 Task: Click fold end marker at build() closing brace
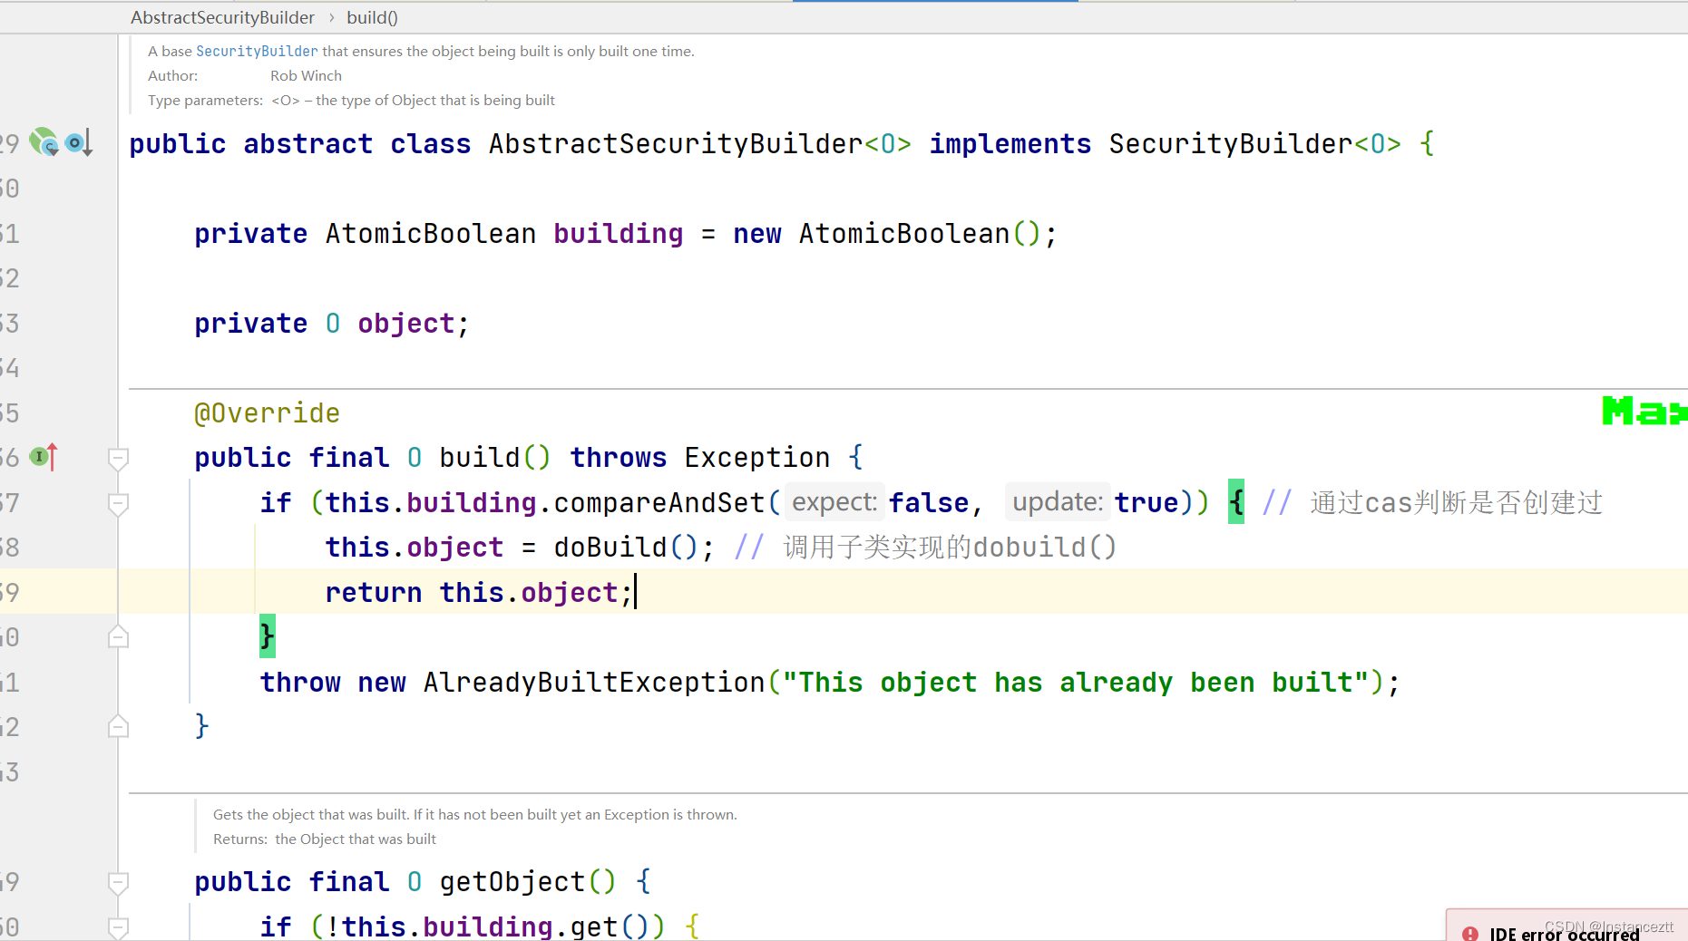(118, 726)
